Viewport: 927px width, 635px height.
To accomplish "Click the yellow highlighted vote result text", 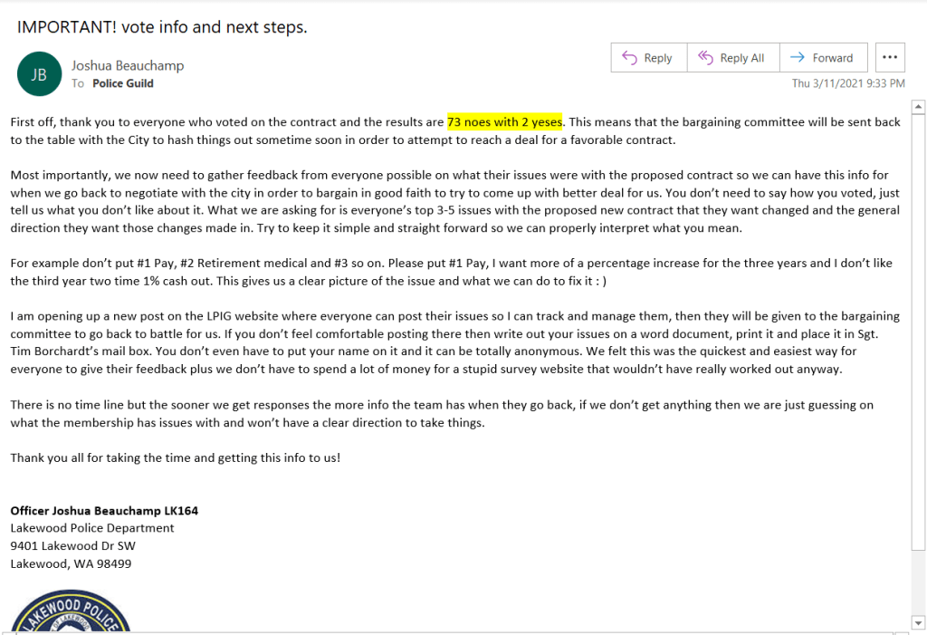I will 505,121.
